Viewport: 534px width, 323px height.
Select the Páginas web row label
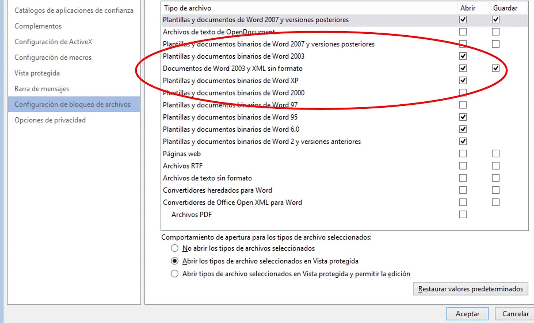182,154
